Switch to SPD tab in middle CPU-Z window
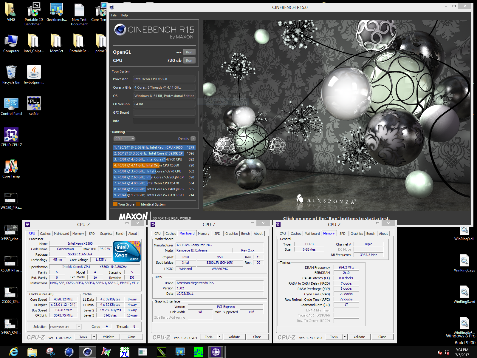 (x=217, y=234)
